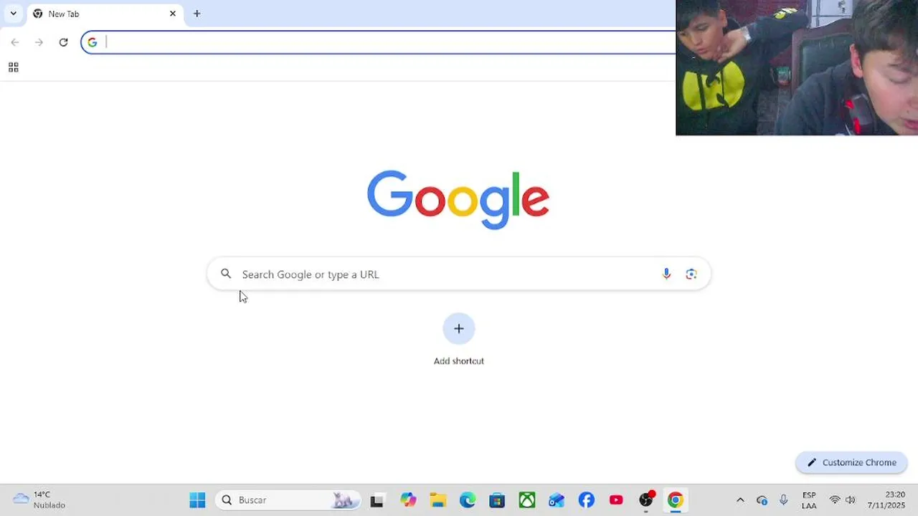This screenshot has width=918, height=516.
Task: Go back using the back arrow
Action: [x=15, y=42]
